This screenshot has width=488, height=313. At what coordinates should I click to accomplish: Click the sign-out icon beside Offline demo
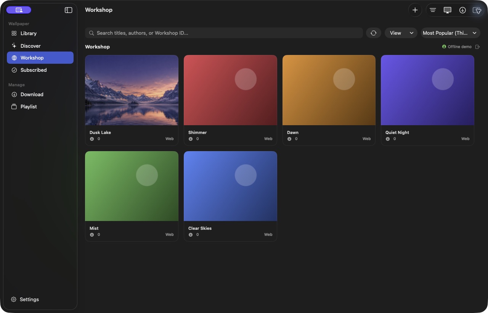[x=478, y=47]
